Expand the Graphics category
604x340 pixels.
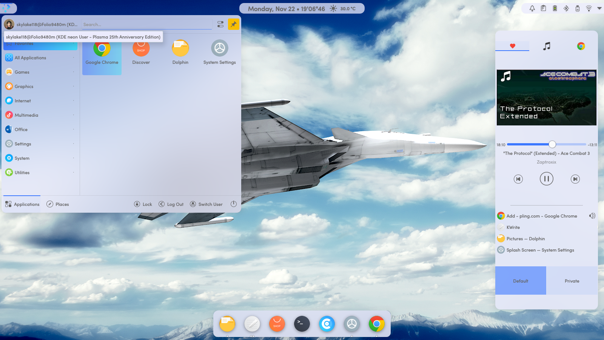40,87
